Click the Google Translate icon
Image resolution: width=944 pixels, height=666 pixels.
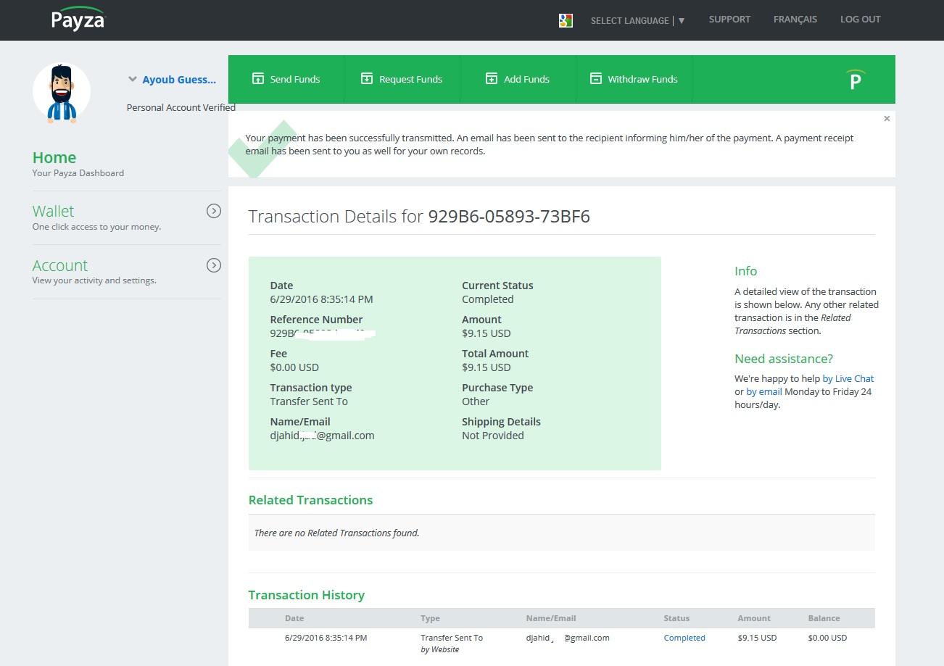tap(566, 20)
